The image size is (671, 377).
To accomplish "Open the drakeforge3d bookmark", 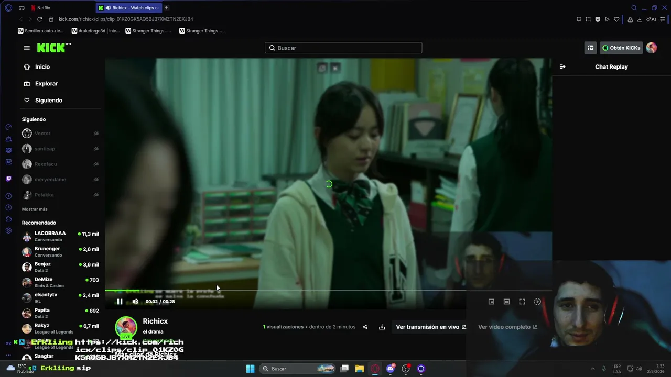I will point(95,31).
